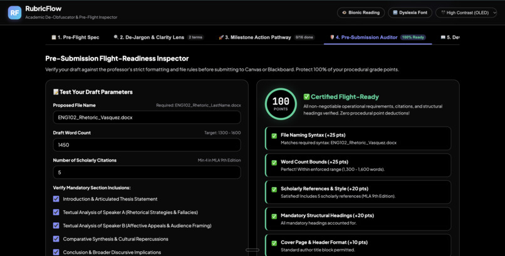The height and width of the screenshot is (256, 505).
Task: Click "Academic De-Obfuscator & Pre-Flight Inspector" subtitle
Action: click(71, 17)
